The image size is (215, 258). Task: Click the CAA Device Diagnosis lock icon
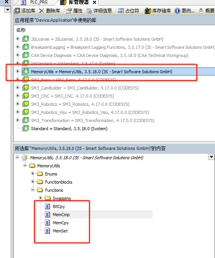point(26,55)
